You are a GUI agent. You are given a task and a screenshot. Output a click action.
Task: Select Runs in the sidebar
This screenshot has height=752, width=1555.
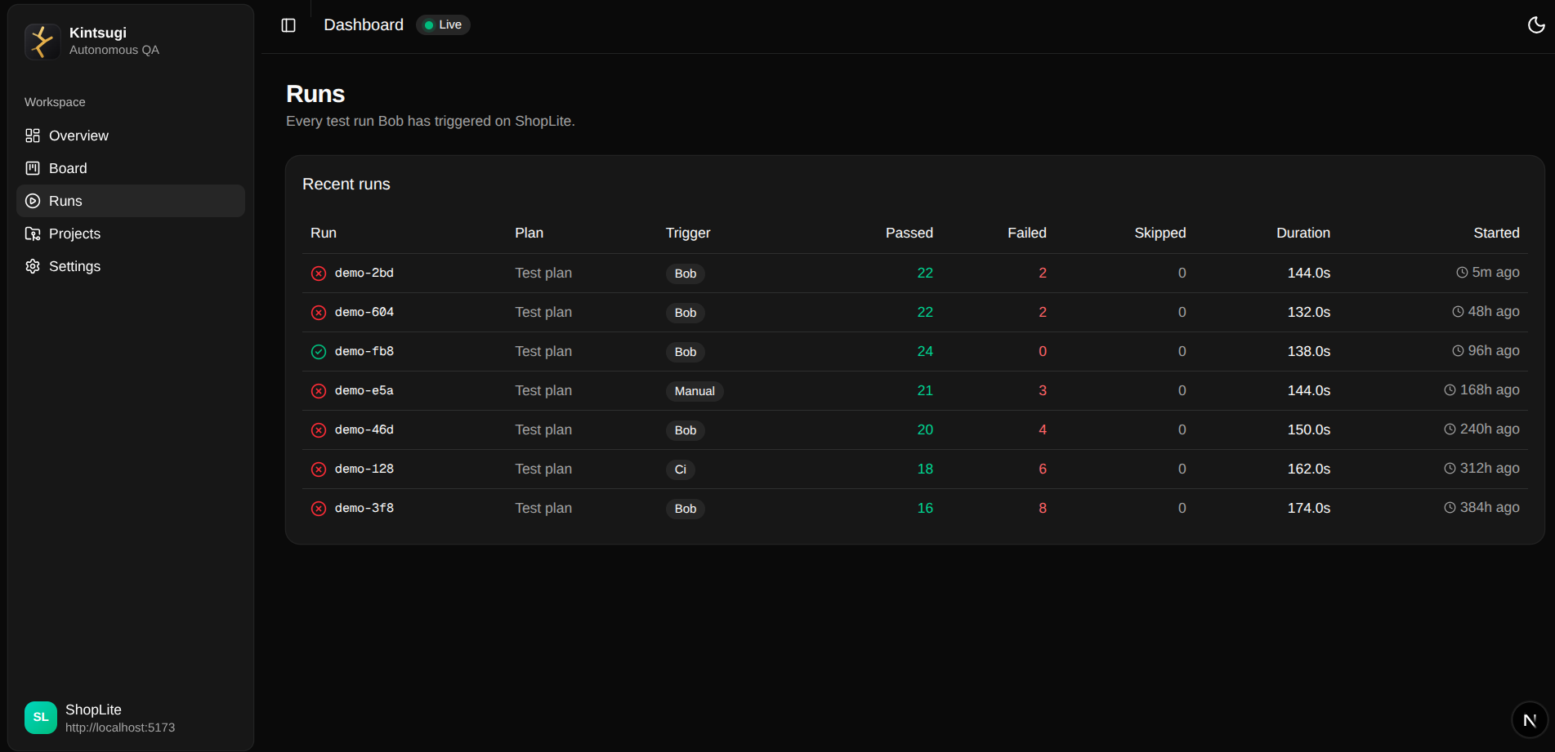131,201
